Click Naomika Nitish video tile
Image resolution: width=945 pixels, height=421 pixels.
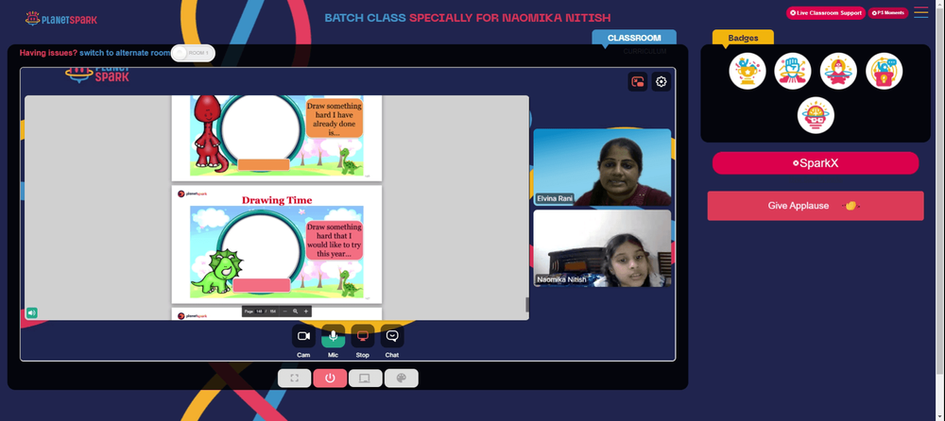click(602, 248)
